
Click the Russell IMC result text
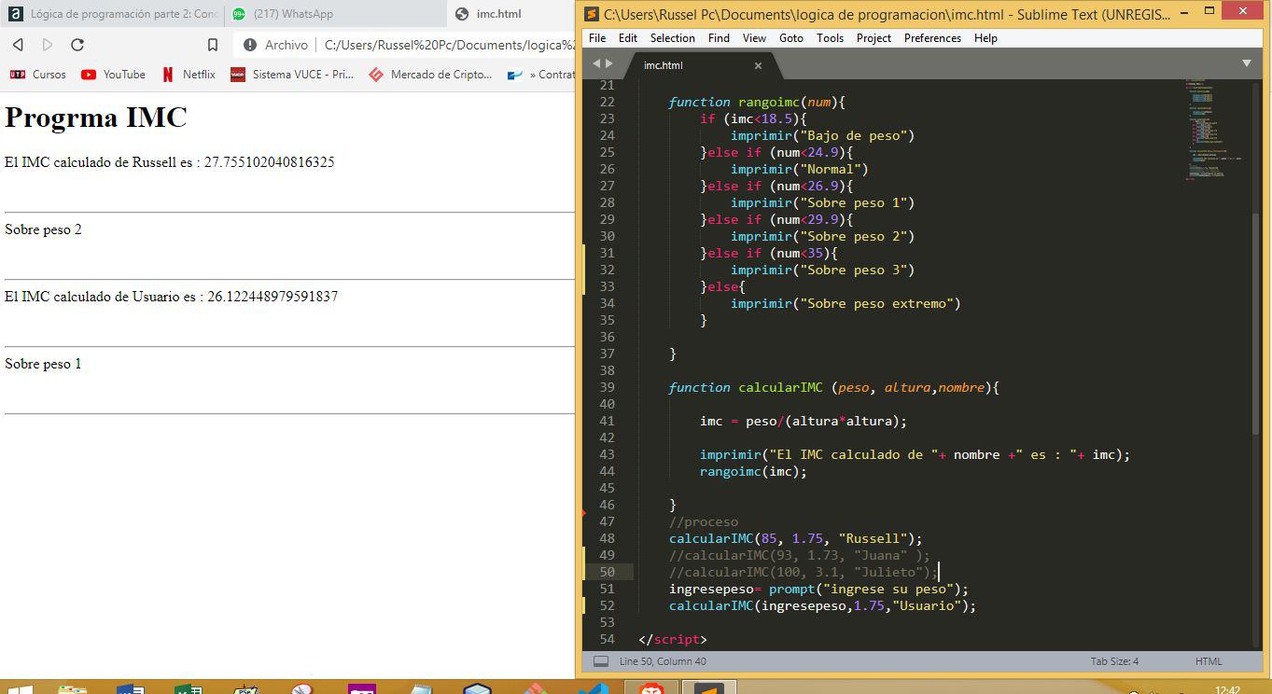click(170, 162)
